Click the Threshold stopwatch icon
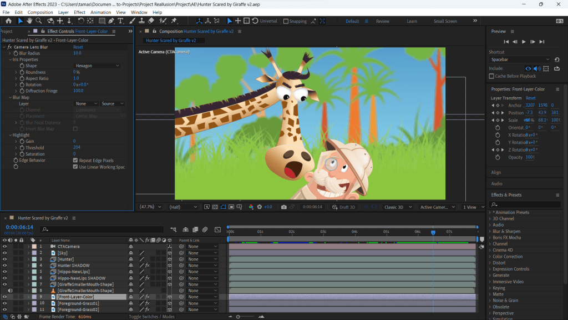The image size is (568, 320). tap(22, 148)
